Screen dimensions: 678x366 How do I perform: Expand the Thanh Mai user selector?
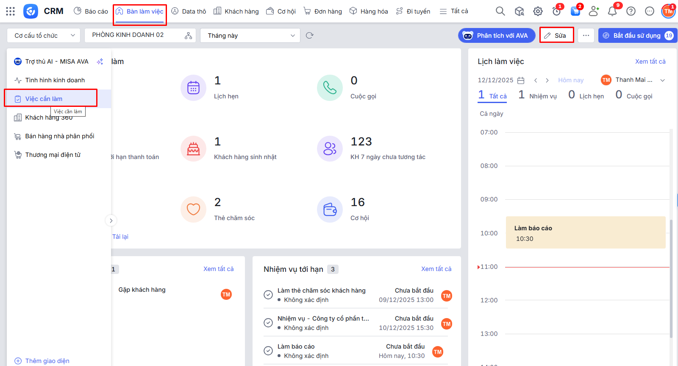(x=663, y=80)
